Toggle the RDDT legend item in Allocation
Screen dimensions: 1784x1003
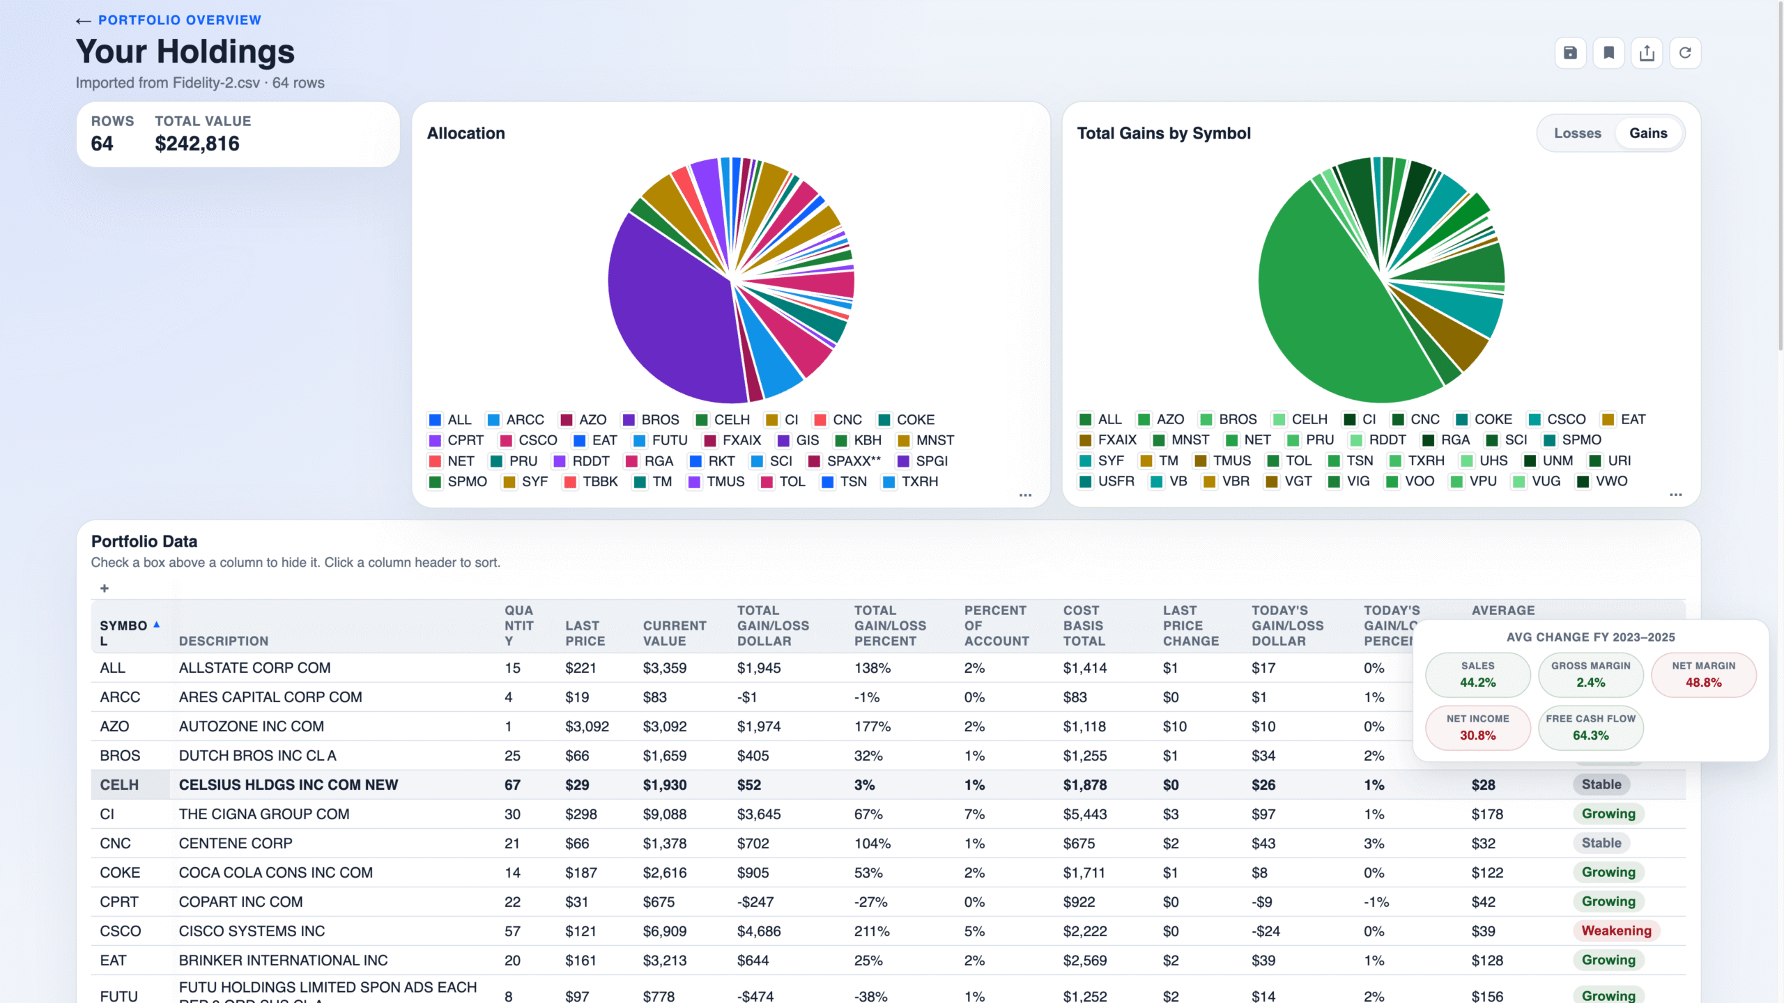[581, 461]
